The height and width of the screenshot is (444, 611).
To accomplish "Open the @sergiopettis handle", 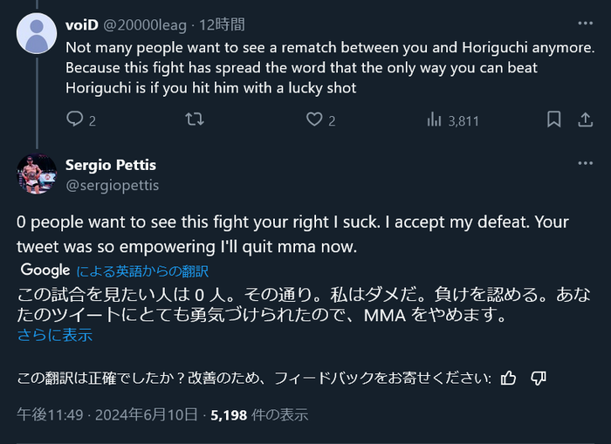I will click(112, 185).
